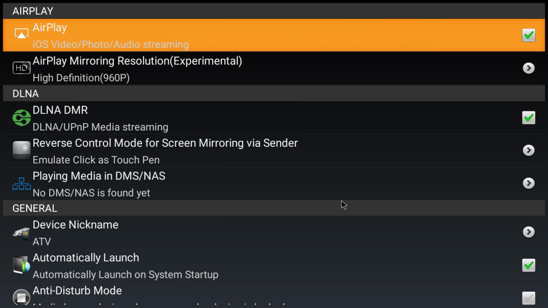Open AirPlay Mirroring Resolution settings

pyautogui.click(x=274, y=68)
